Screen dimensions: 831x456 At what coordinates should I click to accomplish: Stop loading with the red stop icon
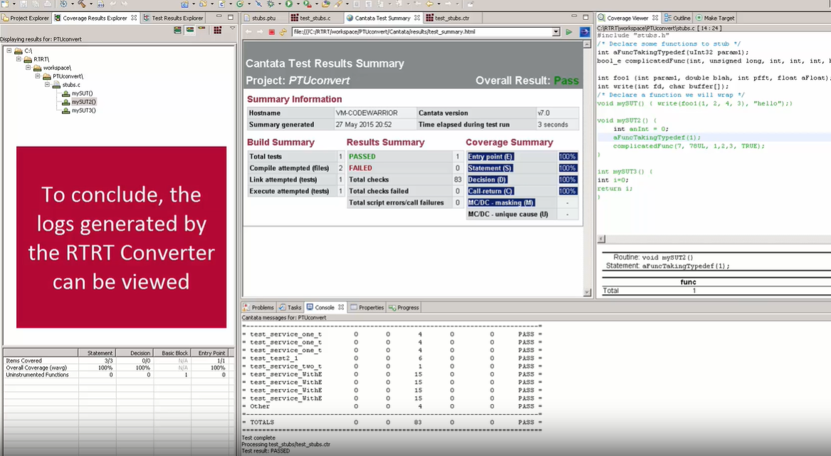pos(272,32)
